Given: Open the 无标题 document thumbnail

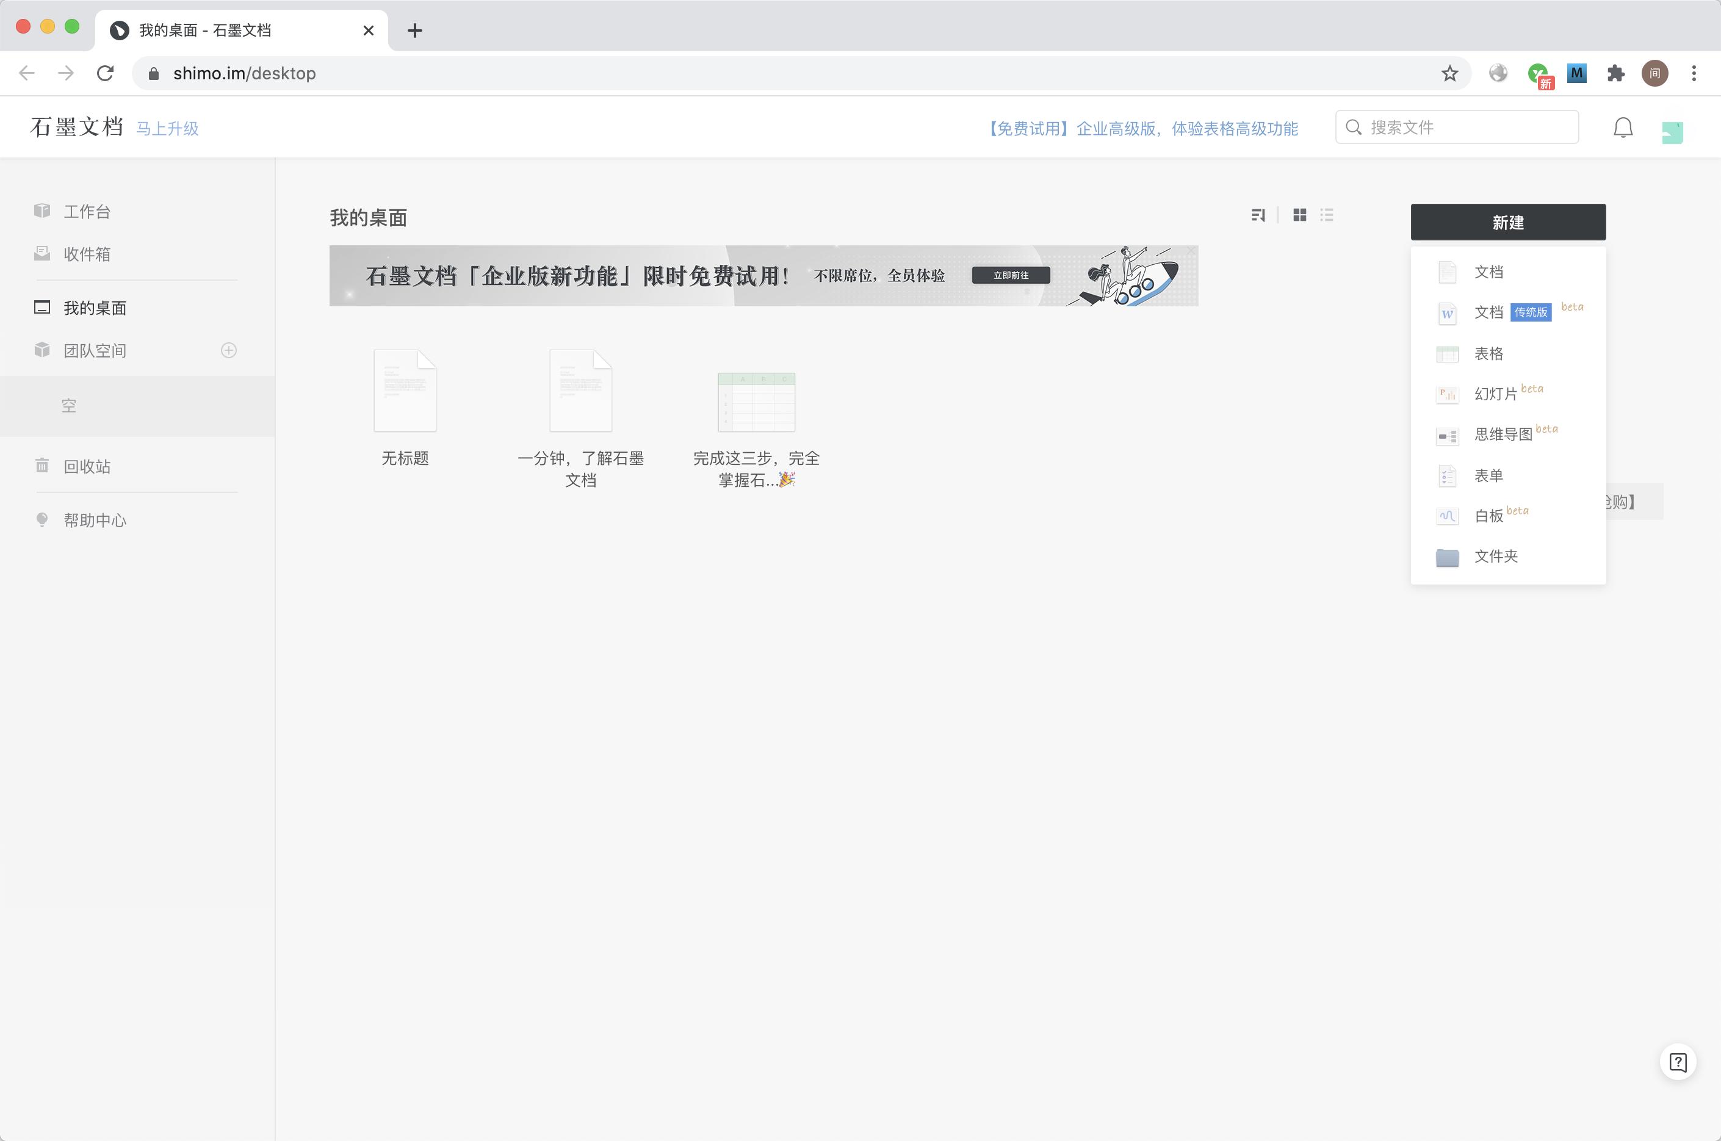Looking at the screenshot, I should pyautogui.click(x=405, y=390).
